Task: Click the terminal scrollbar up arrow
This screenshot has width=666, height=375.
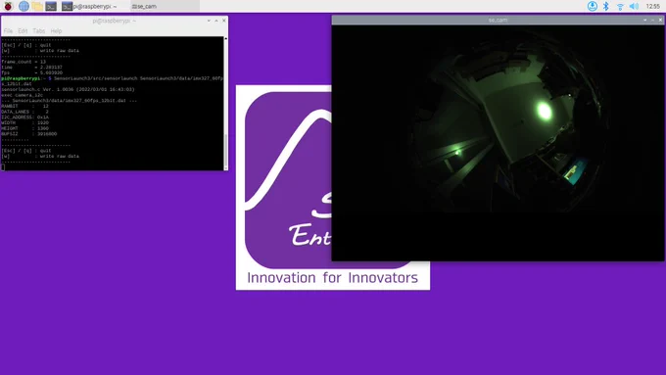Action: click(x=225, y=38)
